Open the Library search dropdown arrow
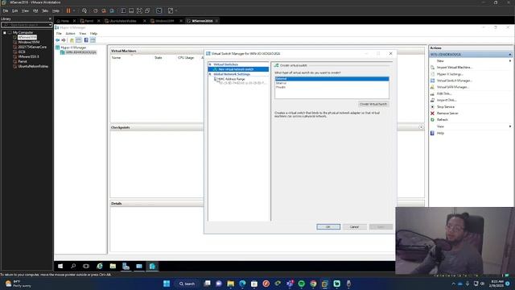 pos(50,25)
